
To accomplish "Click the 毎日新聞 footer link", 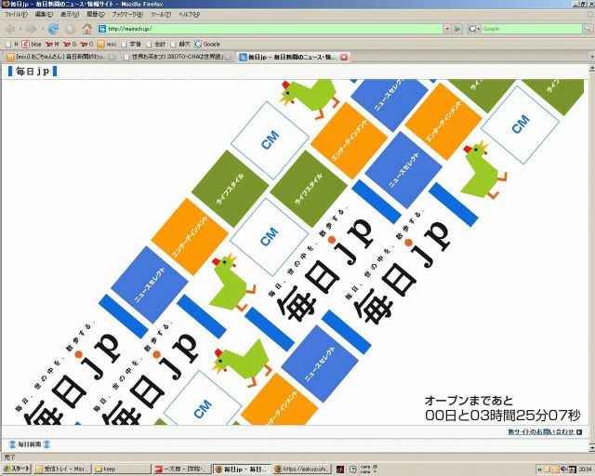I will (x=29, y=443).
